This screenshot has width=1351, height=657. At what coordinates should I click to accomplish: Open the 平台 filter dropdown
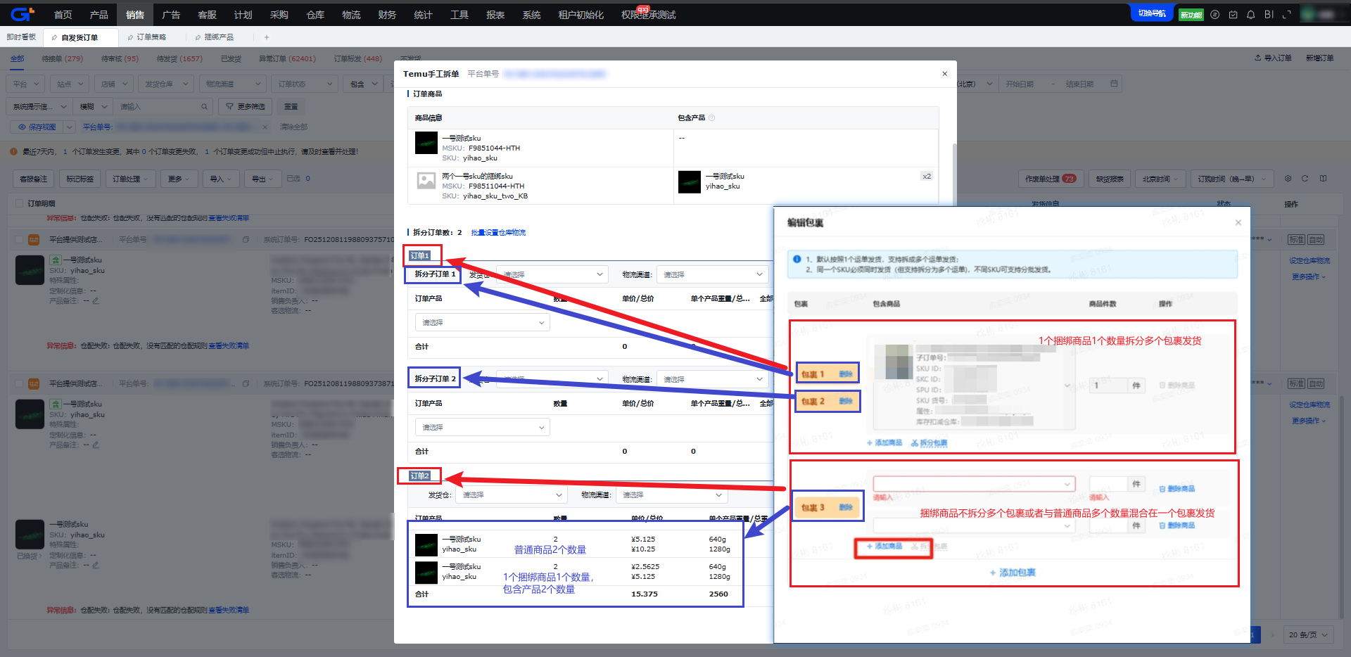[x=25, y=84]
